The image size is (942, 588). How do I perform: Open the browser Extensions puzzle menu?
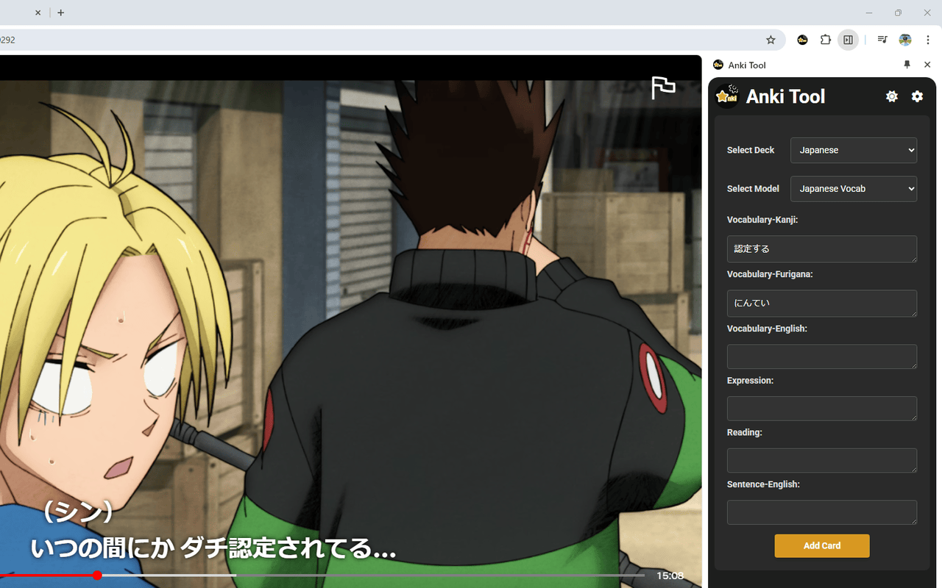tap(826, 40)
